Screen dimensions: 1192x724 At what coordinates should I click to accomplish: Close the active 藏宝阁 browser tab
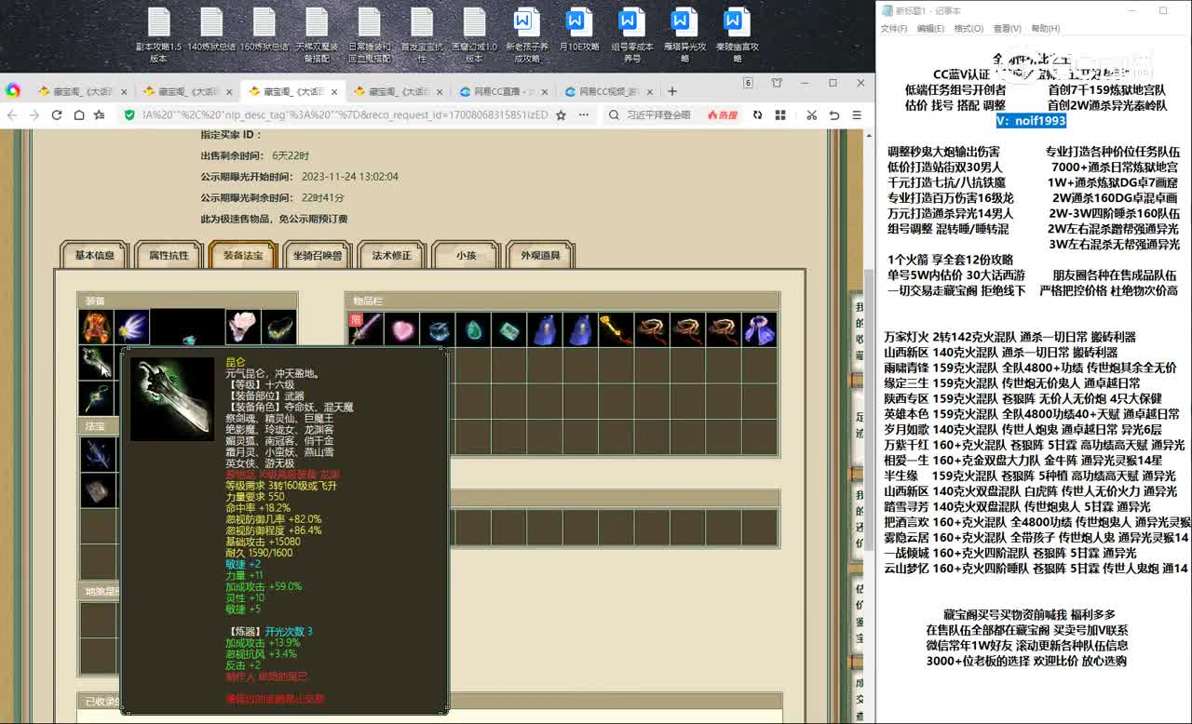(x=334, y=91)
